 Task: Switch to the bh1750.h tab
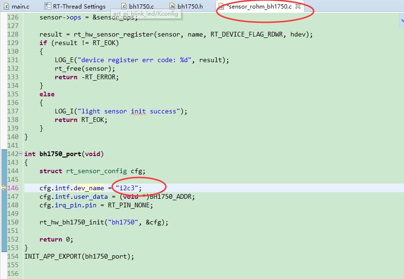(x=186, y=7)
